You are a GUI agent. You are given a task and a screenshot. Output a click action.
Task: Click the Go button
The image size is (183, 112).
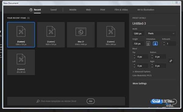click(x=91, y=101)
